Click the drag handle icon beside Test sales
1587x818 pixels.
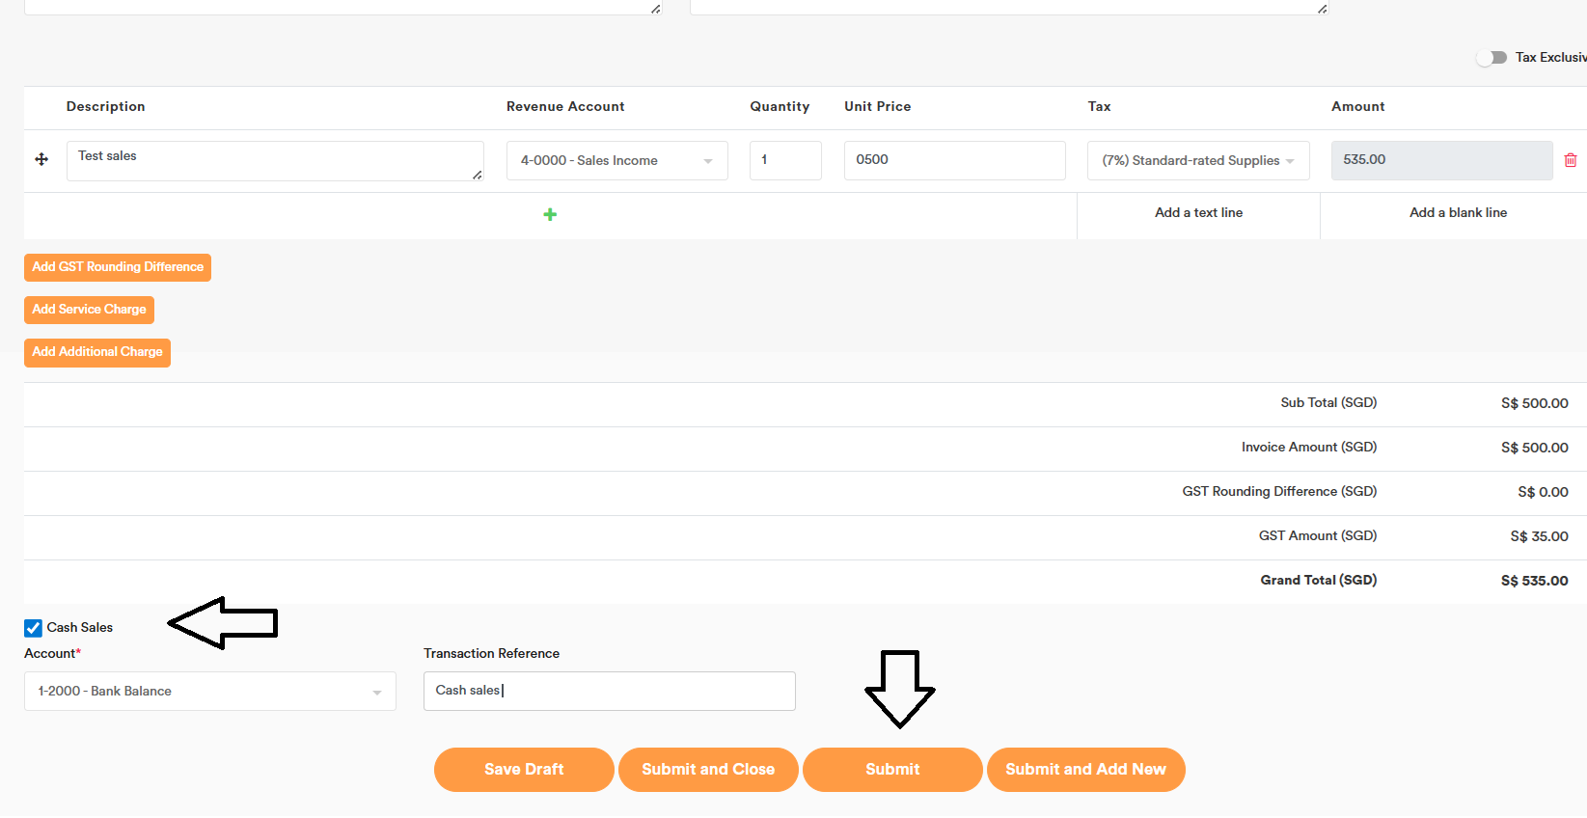(41, 159)
